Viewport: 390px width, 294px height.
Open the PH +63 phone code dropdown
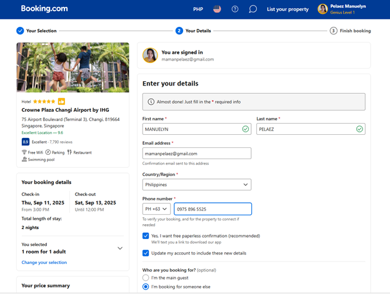coord(156,209)
